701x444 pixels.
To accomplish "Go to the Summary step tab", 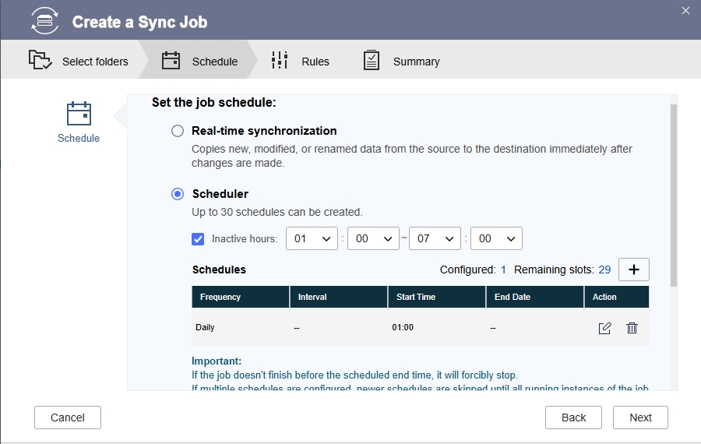I will [401, 61].
